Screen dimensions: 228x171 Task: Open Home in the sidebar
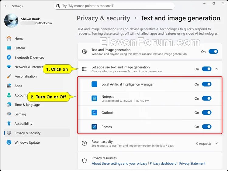(37, 39)
